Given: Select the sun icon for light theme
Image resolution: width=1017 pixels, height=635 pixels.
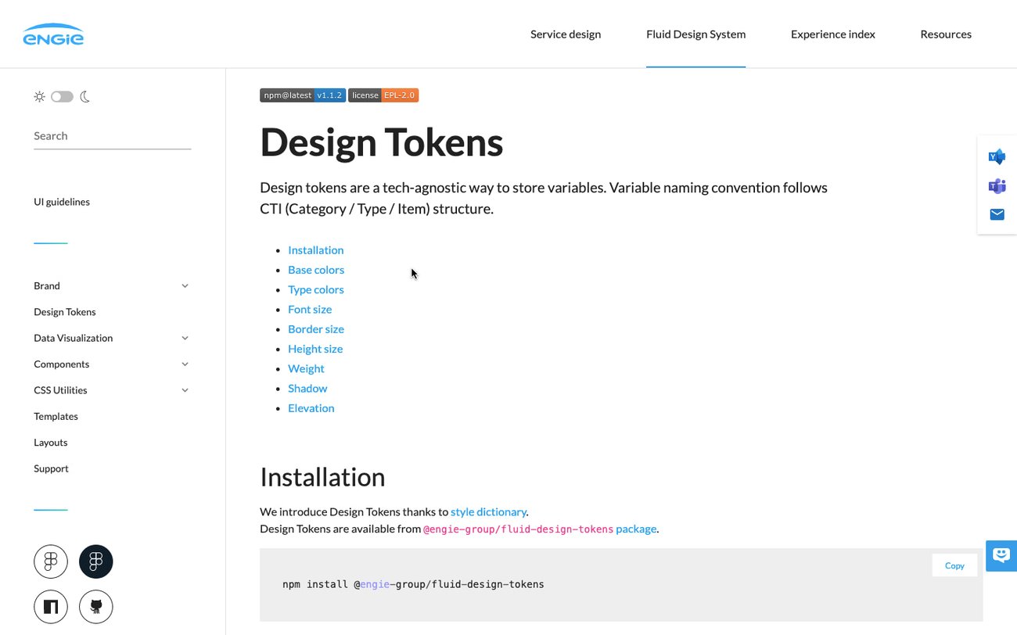Looking at the screenshot, I should coord(39,96).
